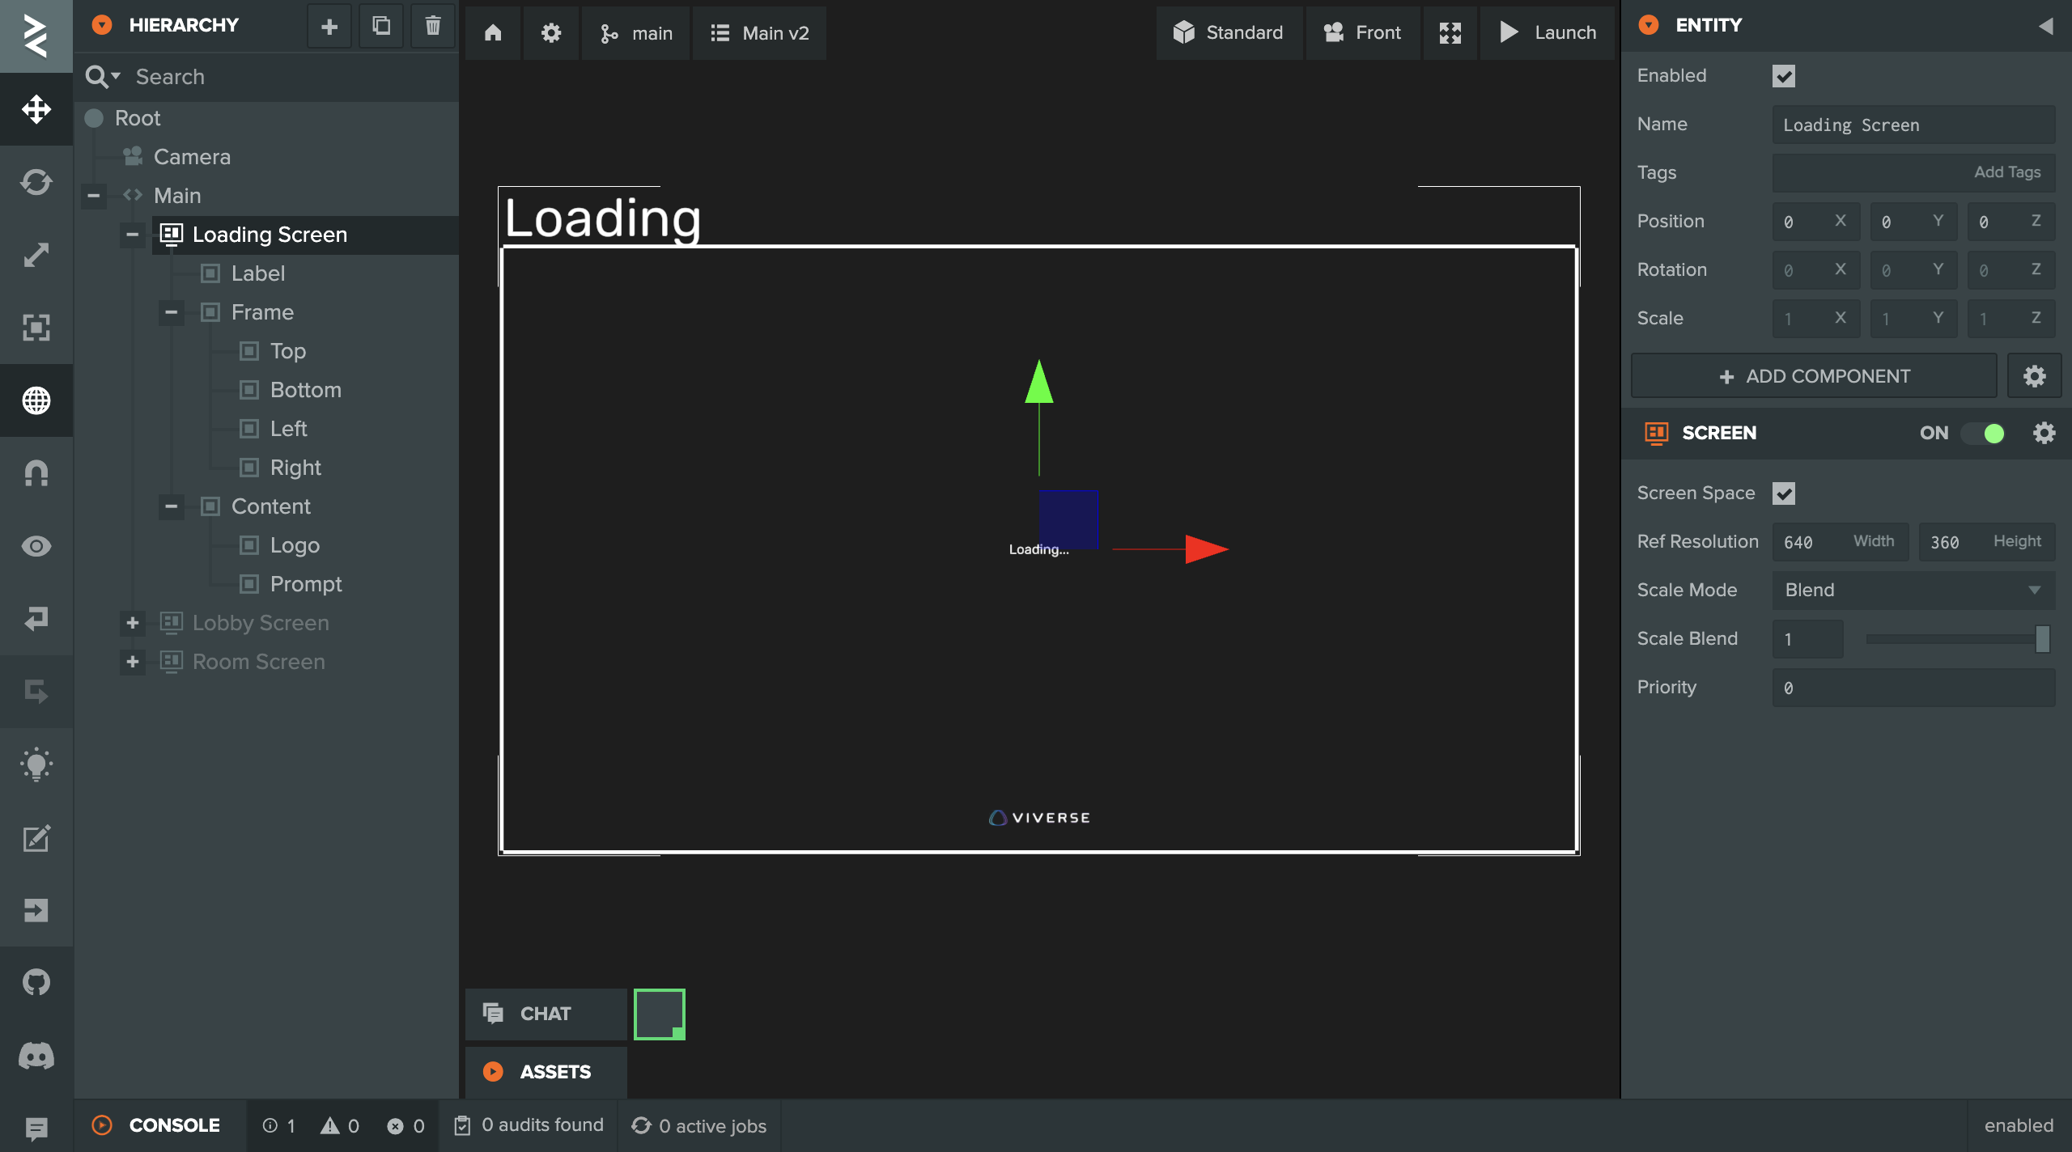Toggle the magnet snap icon
The image size is (2072, 1152).
point(36,473)
